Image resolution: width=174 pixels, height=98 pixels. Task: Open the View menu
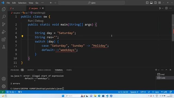(x=31, y=3)
